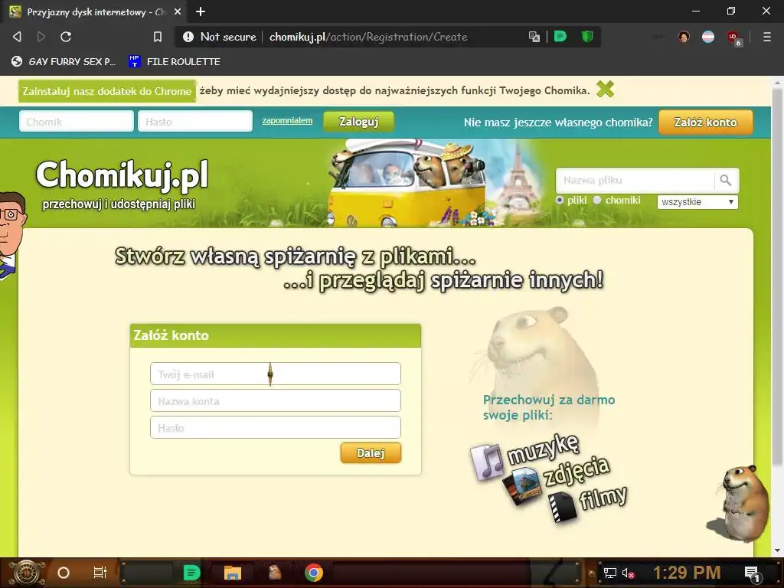Reload the page with refresh icon
This screenshot has width=784, height=588.
[x=66, y=37]
